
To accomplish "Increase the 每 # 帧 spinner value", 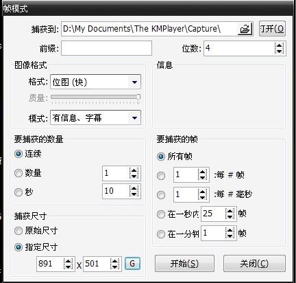I will point(202,172).
